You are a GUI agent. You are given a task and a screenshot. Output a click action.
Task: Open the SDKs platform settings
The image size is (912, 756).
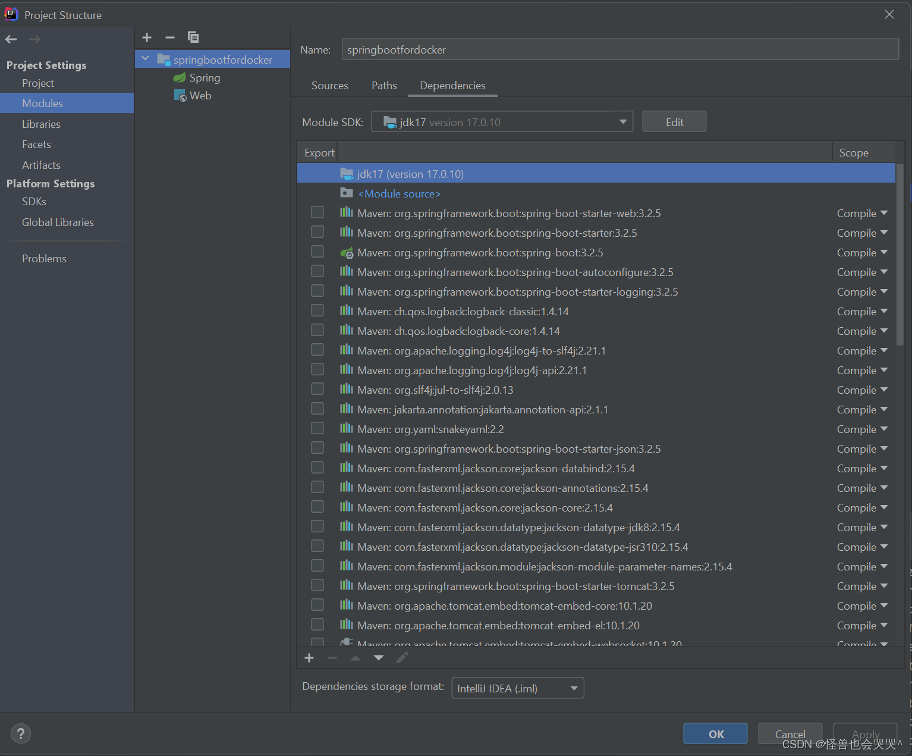pyautogui.click(x=34, y=202)
